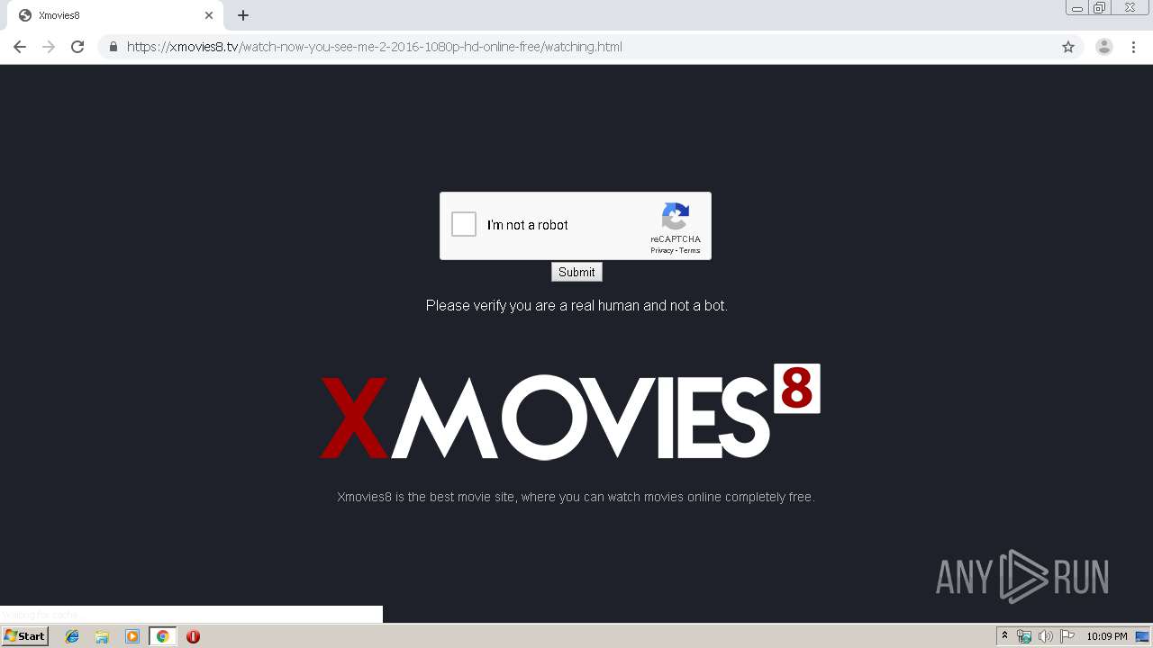
Task: Open Action Center flag icon
Action: click(x=1067, y=636)
